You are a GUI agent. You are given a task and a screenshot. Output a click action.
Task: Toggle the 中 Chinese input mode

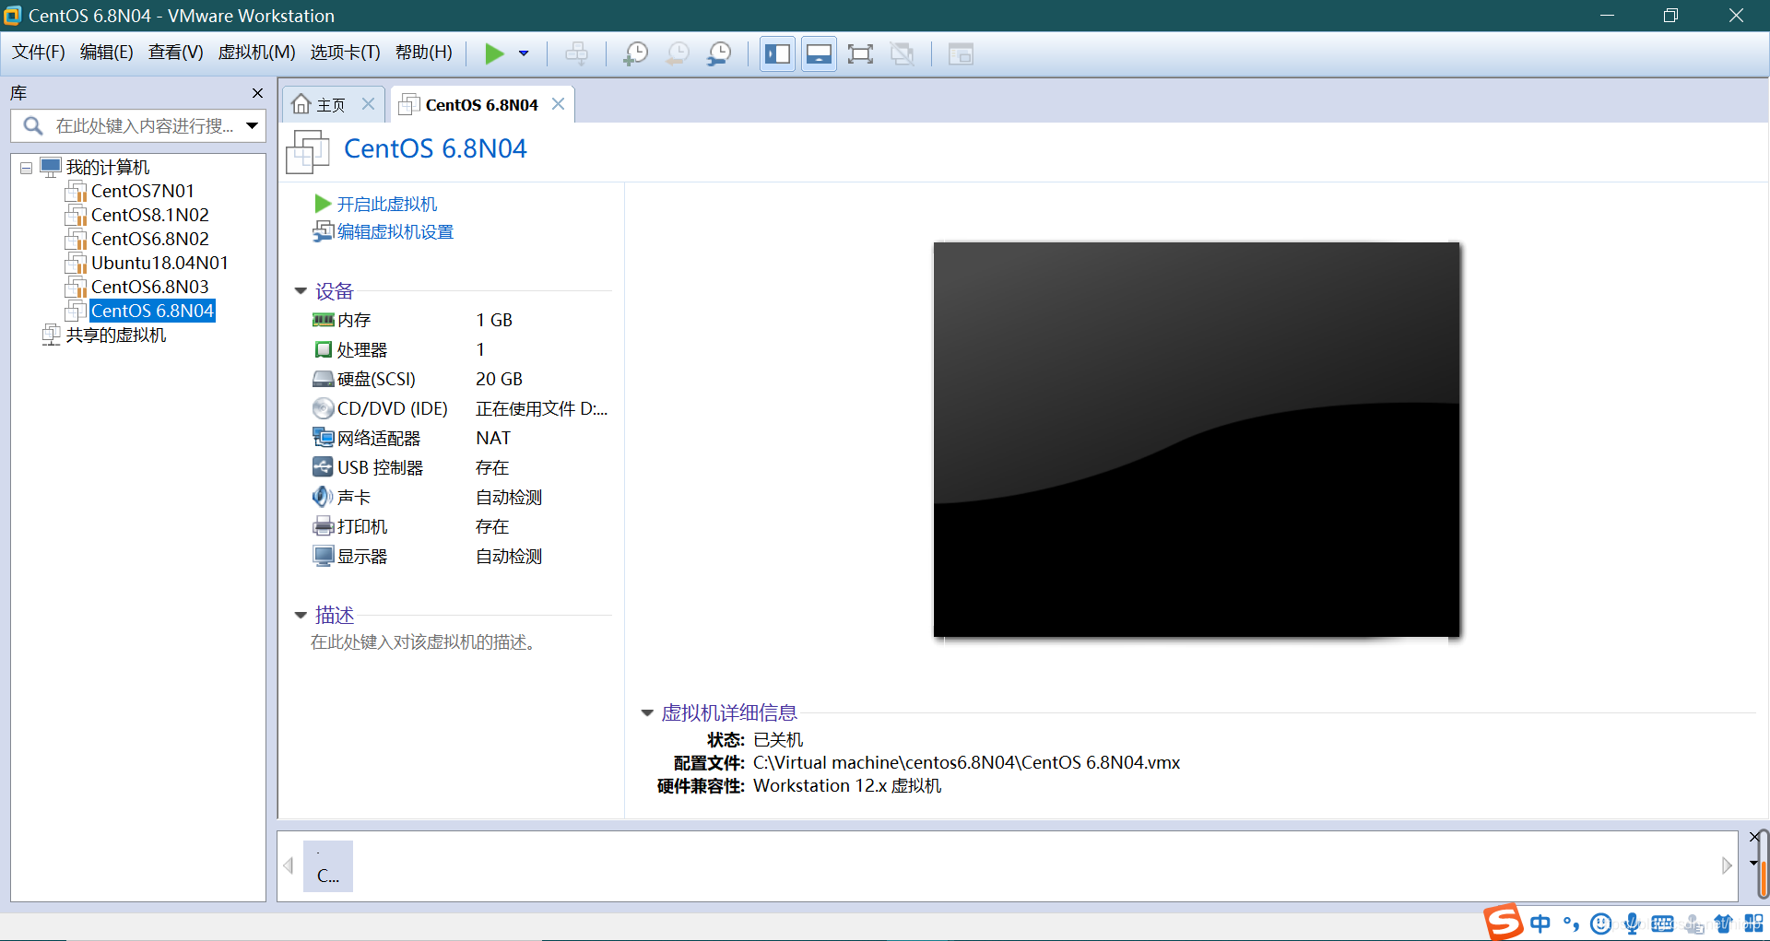[x=1540, y=923]
